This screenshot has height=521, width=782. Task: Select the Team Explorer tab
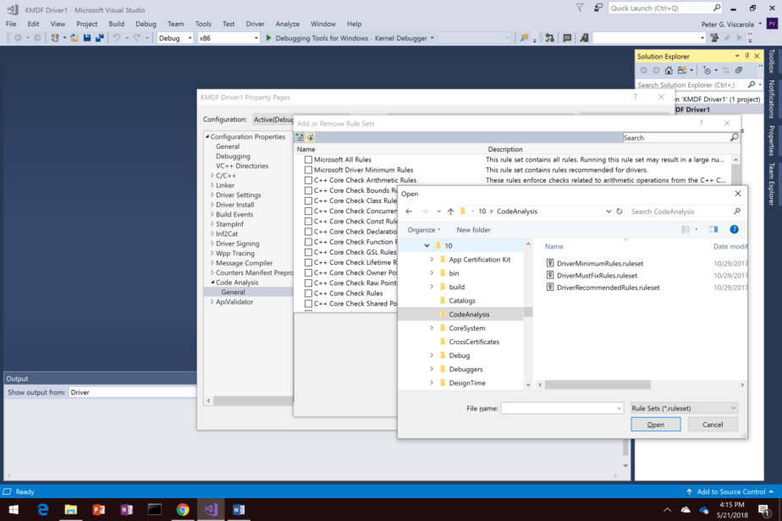point(773,182)
